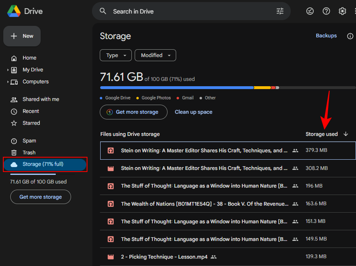This screenshot has height=266, width=356.
Task: Select the Stein on Writing 308.2 MB file
Action: pyautogui.click(x=228, y=168)
